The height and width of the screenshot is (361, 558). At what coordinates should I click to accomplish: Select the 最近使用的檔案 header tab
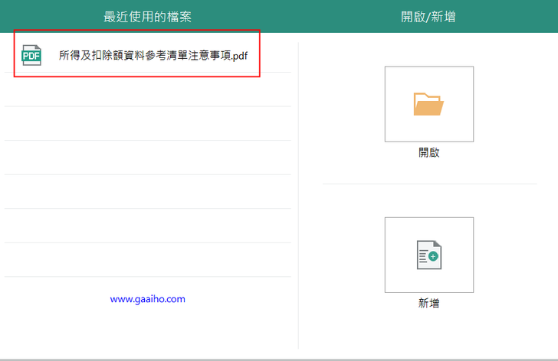[148, 16]
